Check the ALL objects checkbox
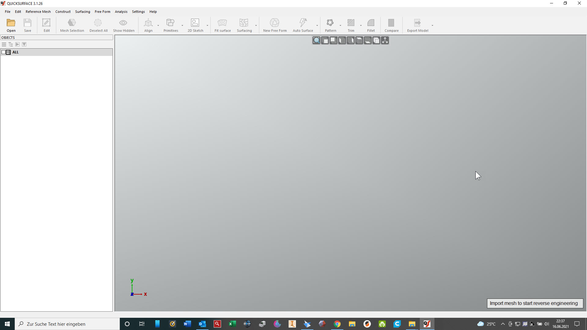The width and height of the screenshot is (587, 330). 3,52
